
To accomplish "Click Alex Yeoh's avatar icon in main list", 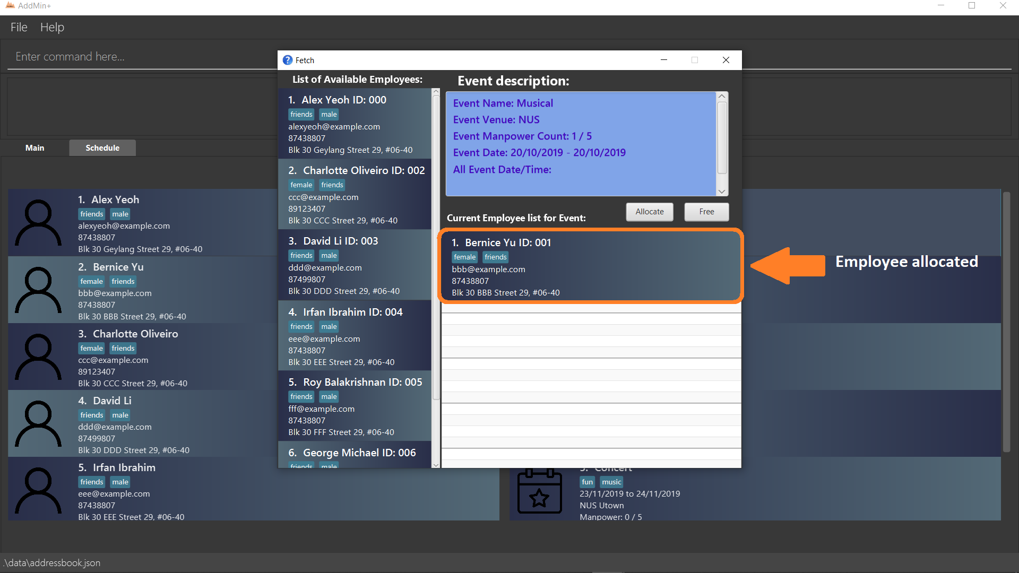I will (38, 222).
